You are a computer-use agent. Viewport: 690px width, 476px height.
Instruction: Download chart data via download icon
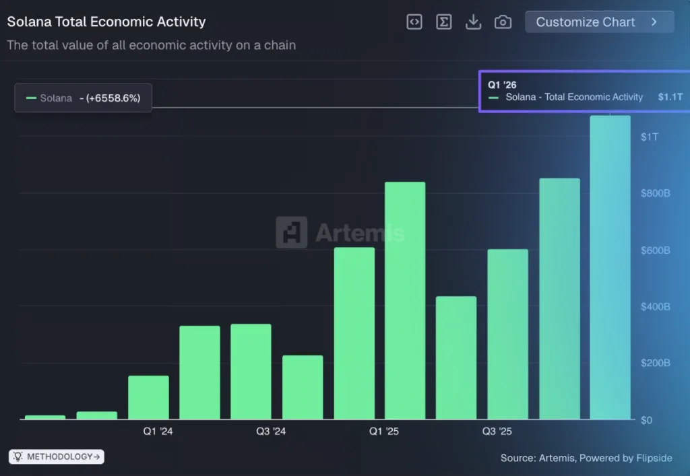(473, 22)
